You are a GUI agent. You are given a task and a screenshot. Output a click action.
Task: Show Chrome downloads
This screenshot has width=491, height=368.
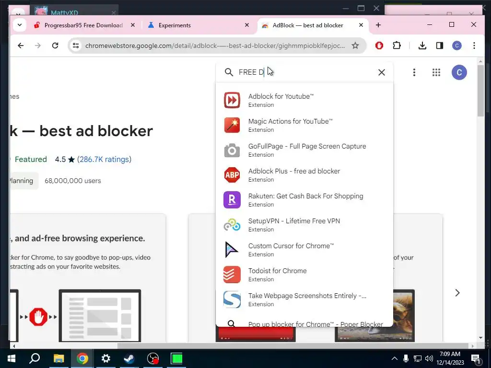pyautogui.click(x=422, y=46)
